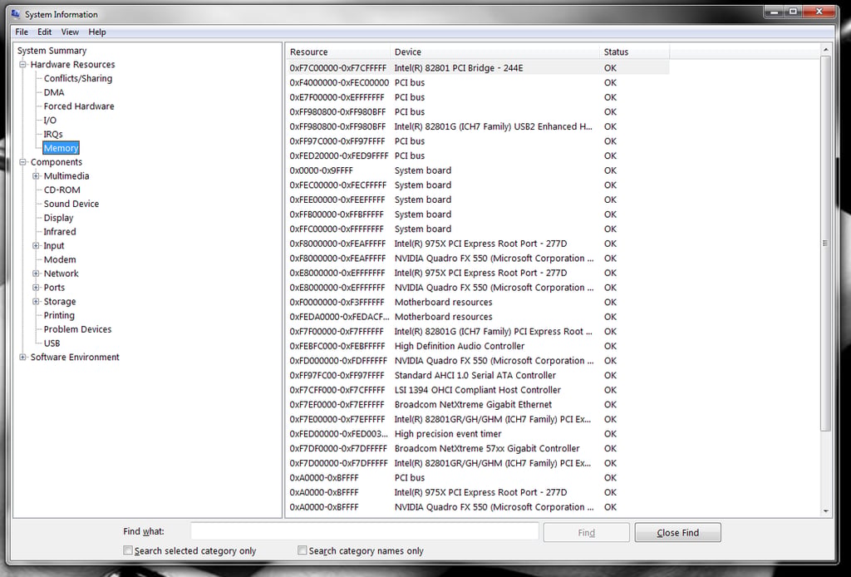The width and height of the screenshot is (851, 577).
Task: Click OK status of the 0xFF97C000 PCI bus row
Action: click(x=610, y=141)
